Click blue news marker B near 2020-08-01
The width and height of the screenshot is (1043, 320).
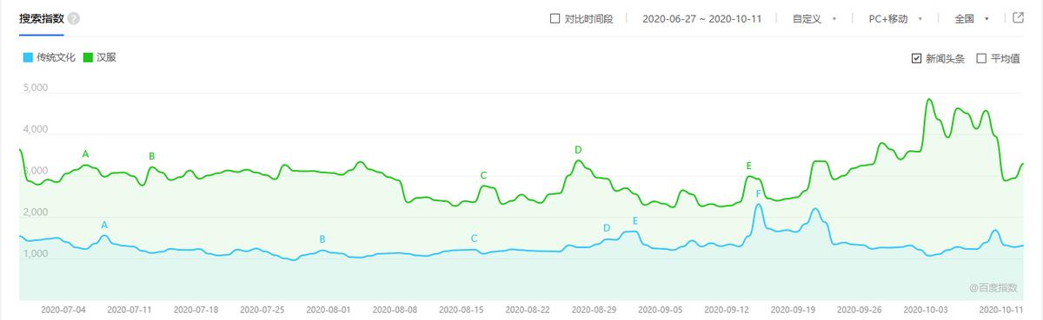[x=322, y=239]
